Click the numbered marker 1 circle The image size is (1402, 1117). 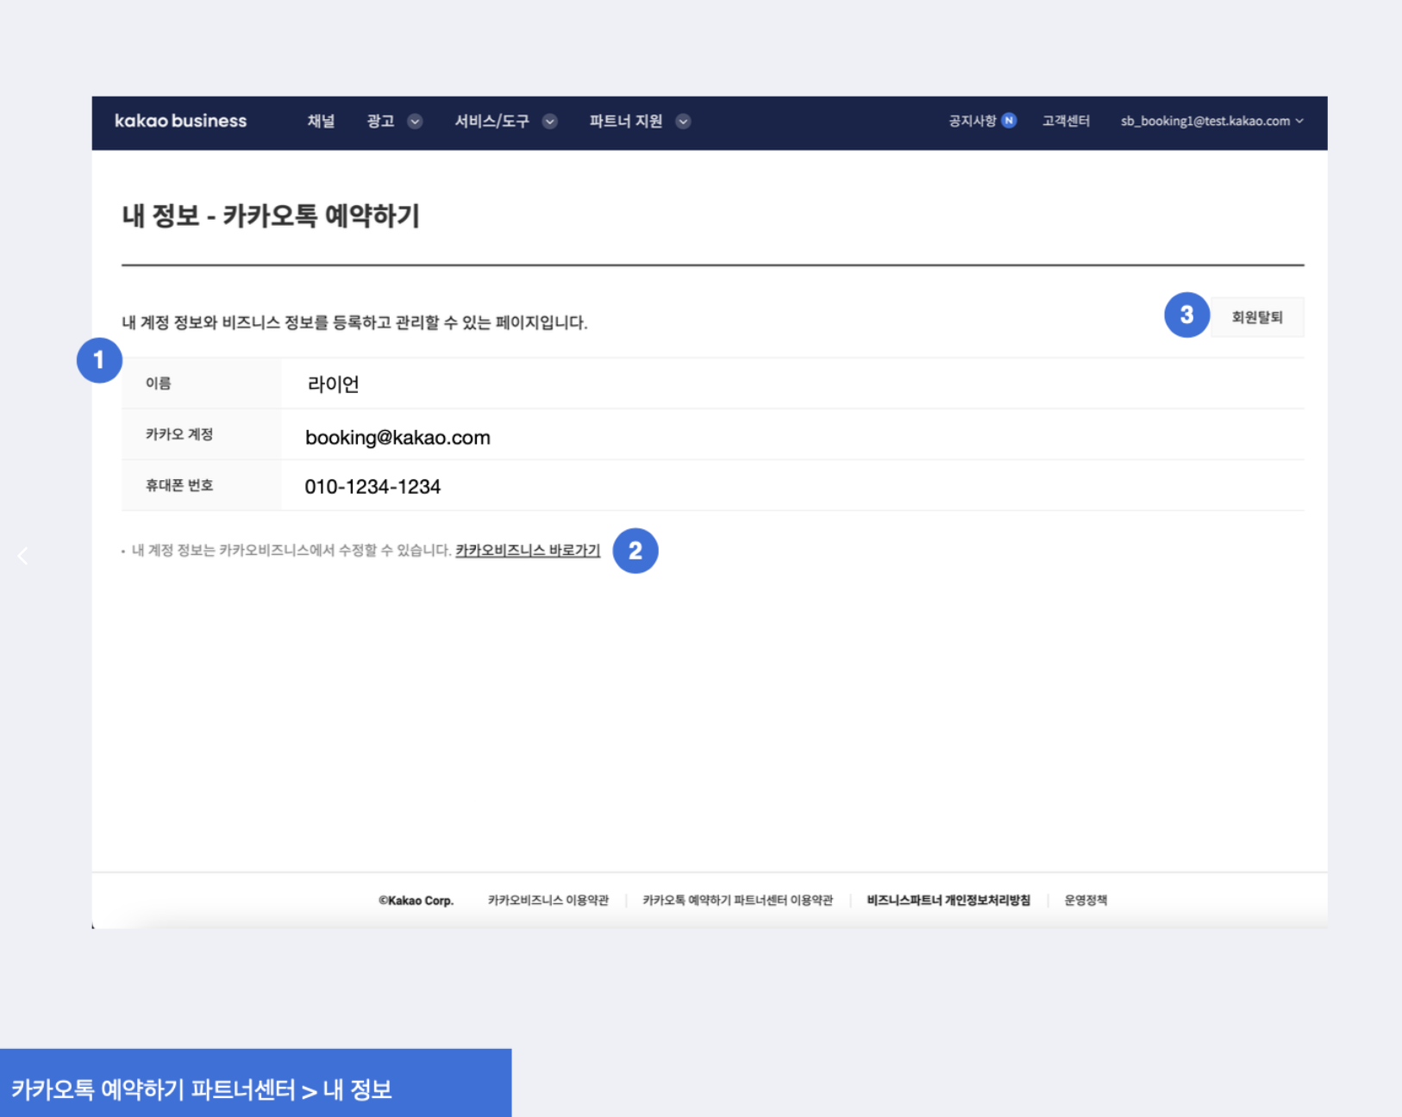99,360
